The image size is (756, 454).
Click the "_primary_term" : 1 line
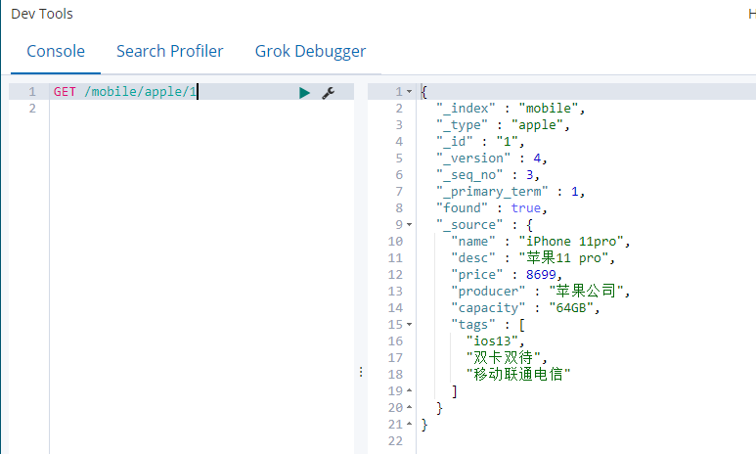pos(511,192)
